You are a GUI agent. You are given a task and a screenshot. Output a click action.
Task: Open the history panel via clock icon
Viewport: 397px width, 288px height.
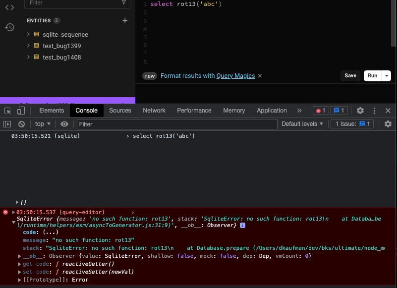(x=9, y=27)
